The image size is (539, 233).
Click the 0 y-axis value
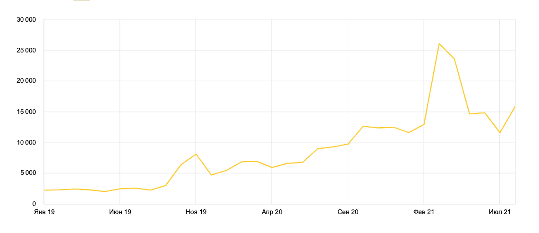35,204
